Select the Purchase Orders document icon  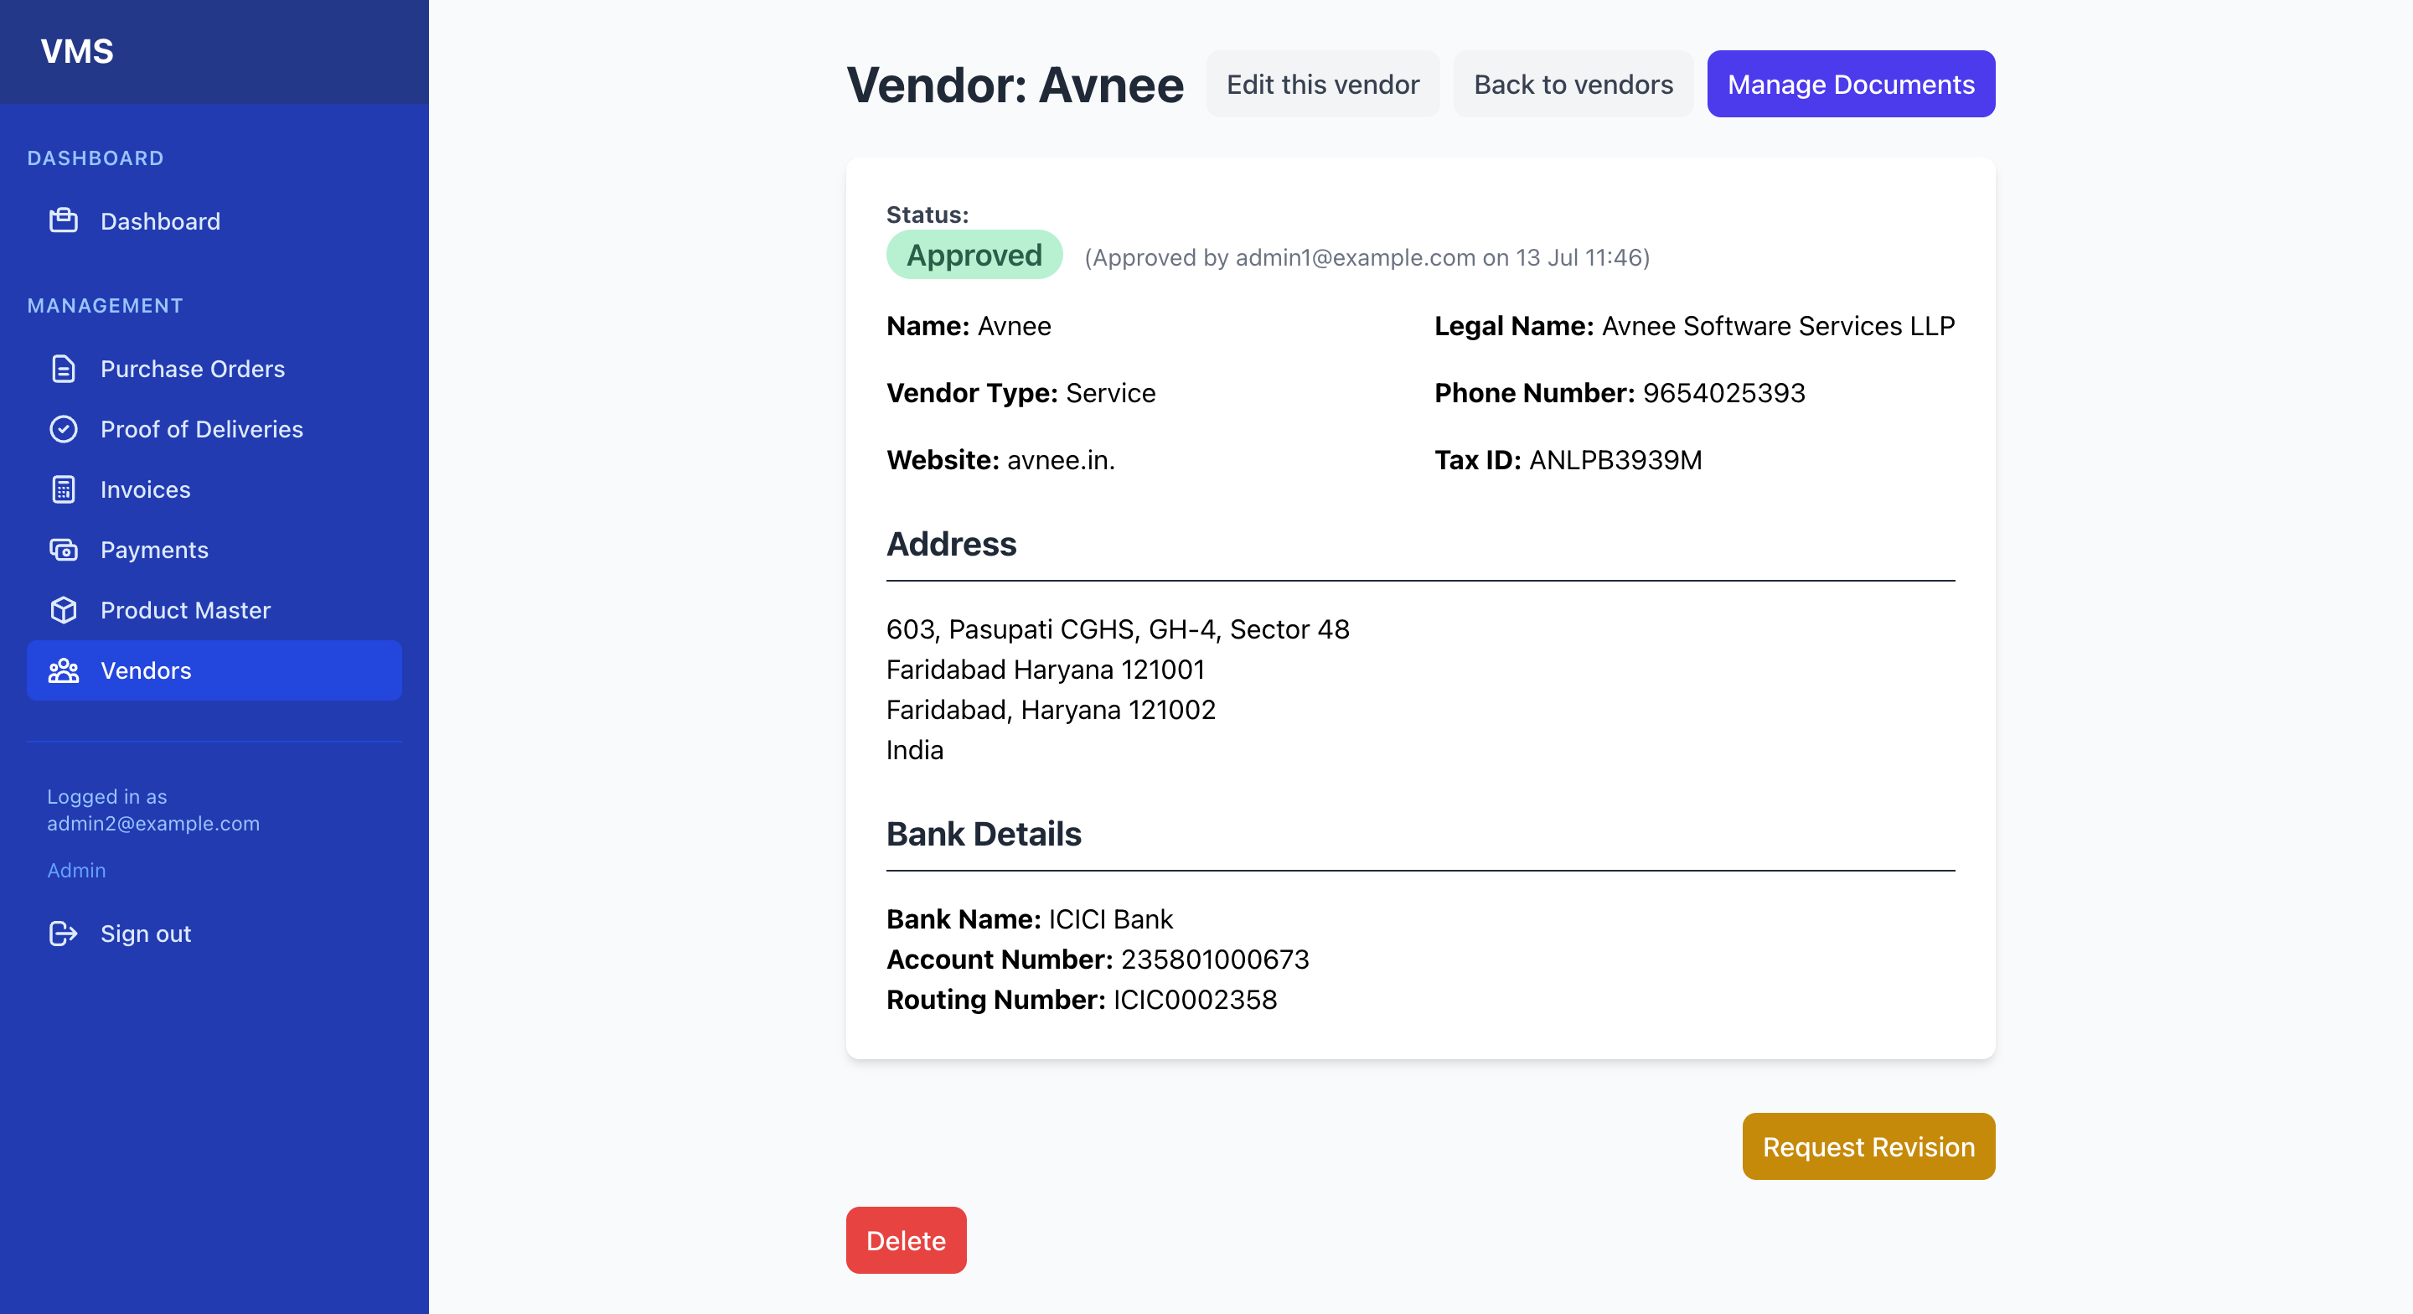(x=63, y=369)
